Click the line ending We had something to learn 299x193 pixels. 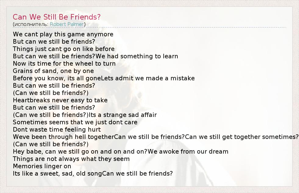coord(95,56)
